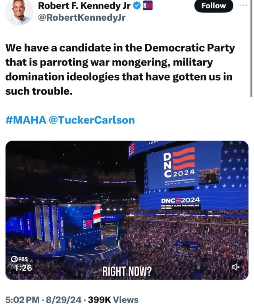Click the red K affiliation badge
Image resolution: width=254 pixels, height=307 pixels.
coord(148,6)
